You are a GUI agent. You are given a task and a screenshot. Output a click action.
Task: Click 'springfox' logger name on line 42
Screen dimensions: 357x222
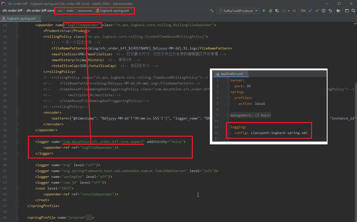(73, 177)
